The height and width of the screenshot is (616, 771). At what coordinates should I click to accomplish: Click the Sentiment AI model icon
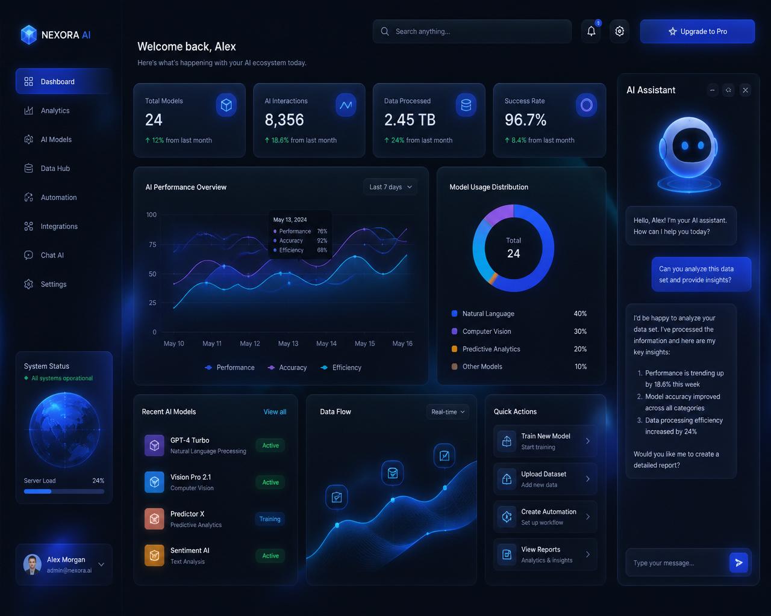coord(154,555)
